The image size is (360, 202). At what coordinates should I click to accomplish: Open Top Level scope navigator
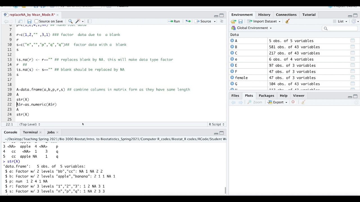pos(30,124)
